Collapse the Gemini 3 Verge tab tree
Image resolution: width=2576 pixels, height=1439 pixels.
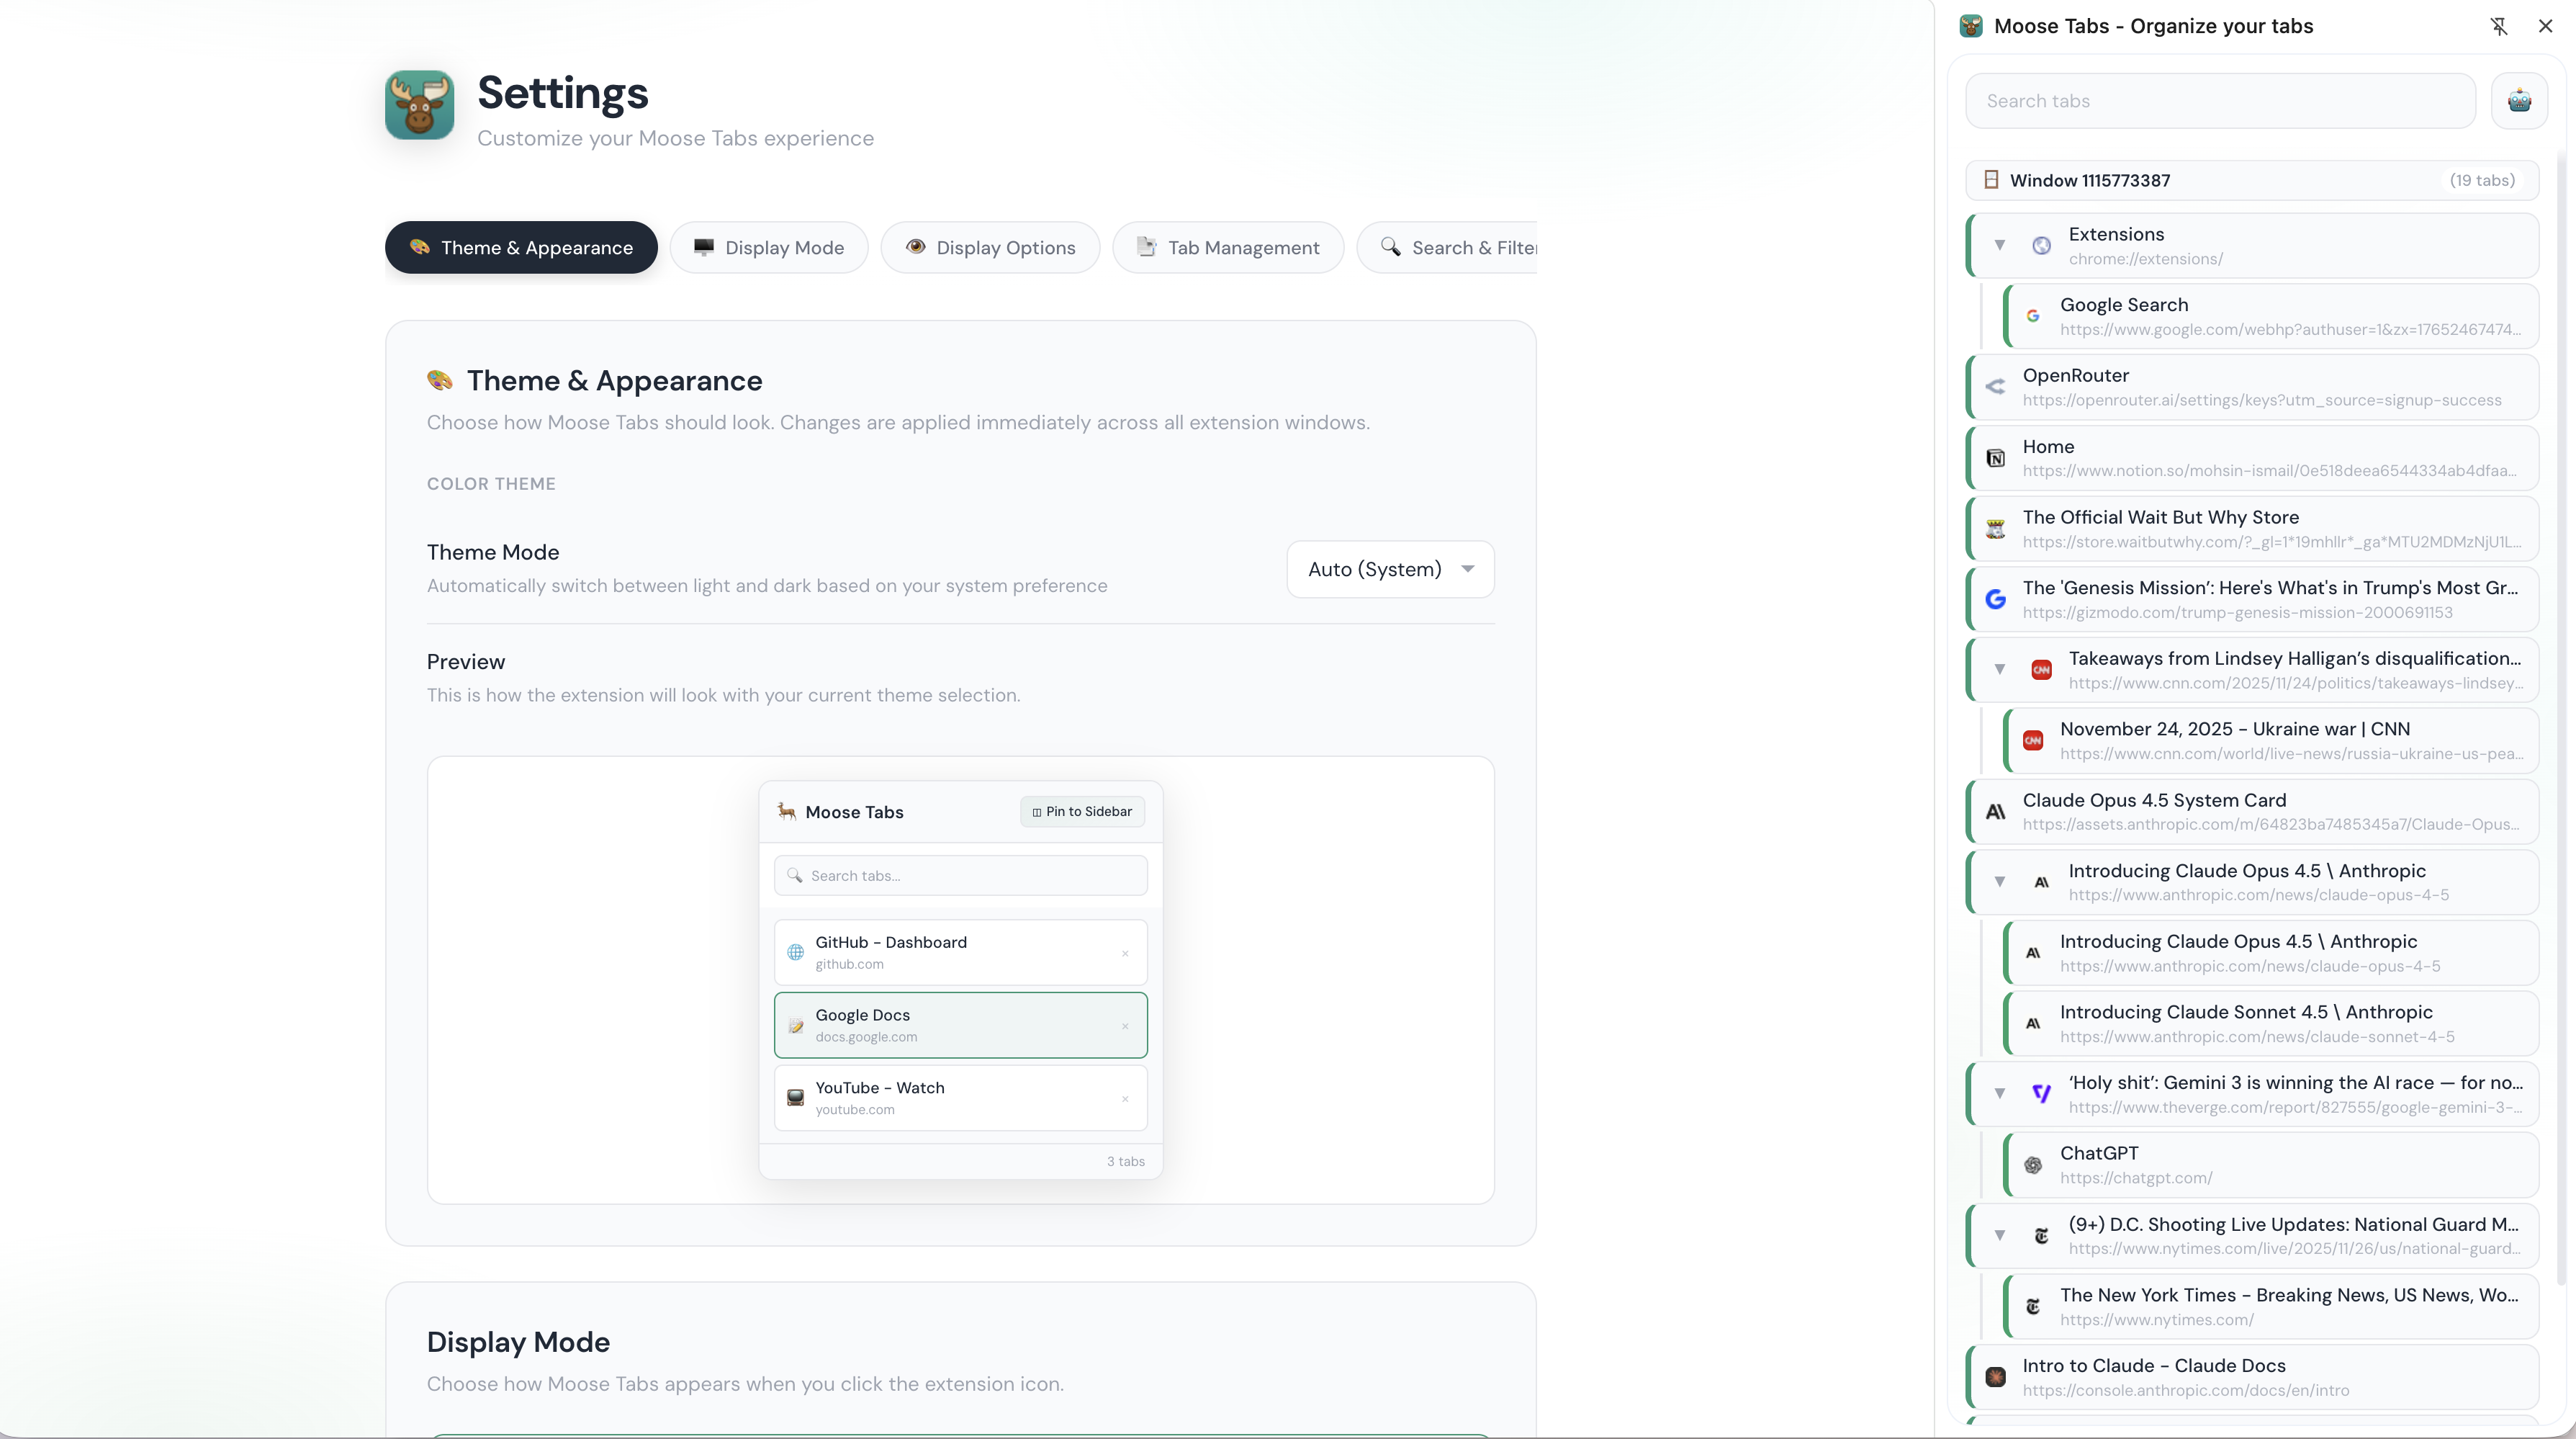(x=1999, y=1094)
